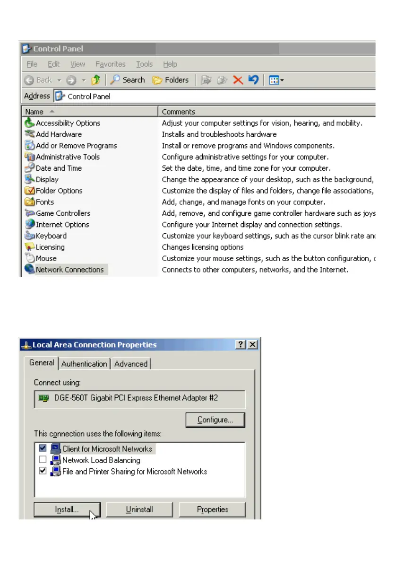This screenshot has height=562, width=396.
Task: Select the Network Load Balancing item icon
Action: 55,460
